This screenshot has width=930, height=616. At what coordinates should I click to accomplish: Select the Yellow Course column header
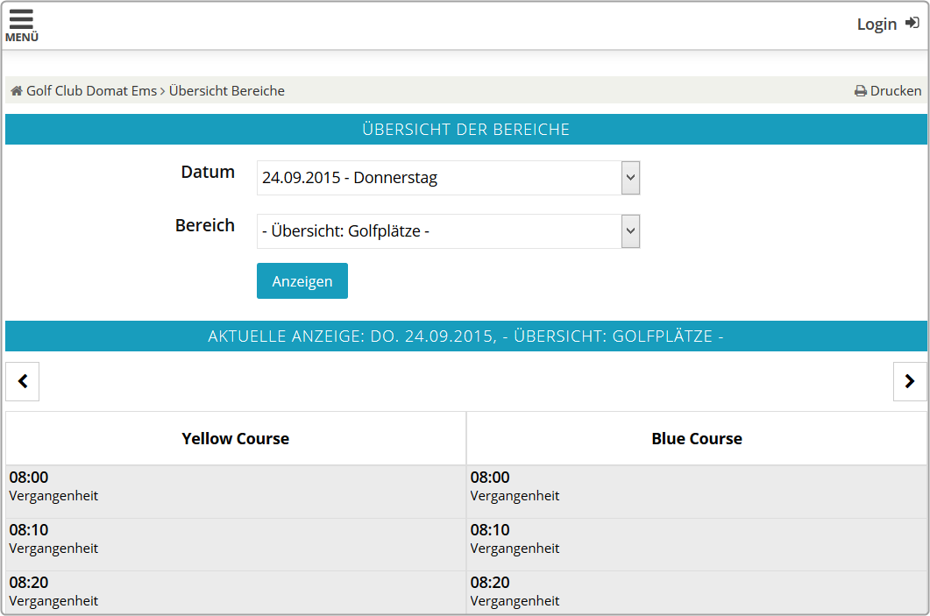[x=236, y=439]
